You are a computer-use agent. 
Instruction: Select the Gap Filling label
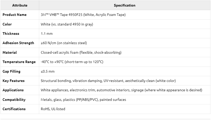pyautogui.click(x=11, y=71)
